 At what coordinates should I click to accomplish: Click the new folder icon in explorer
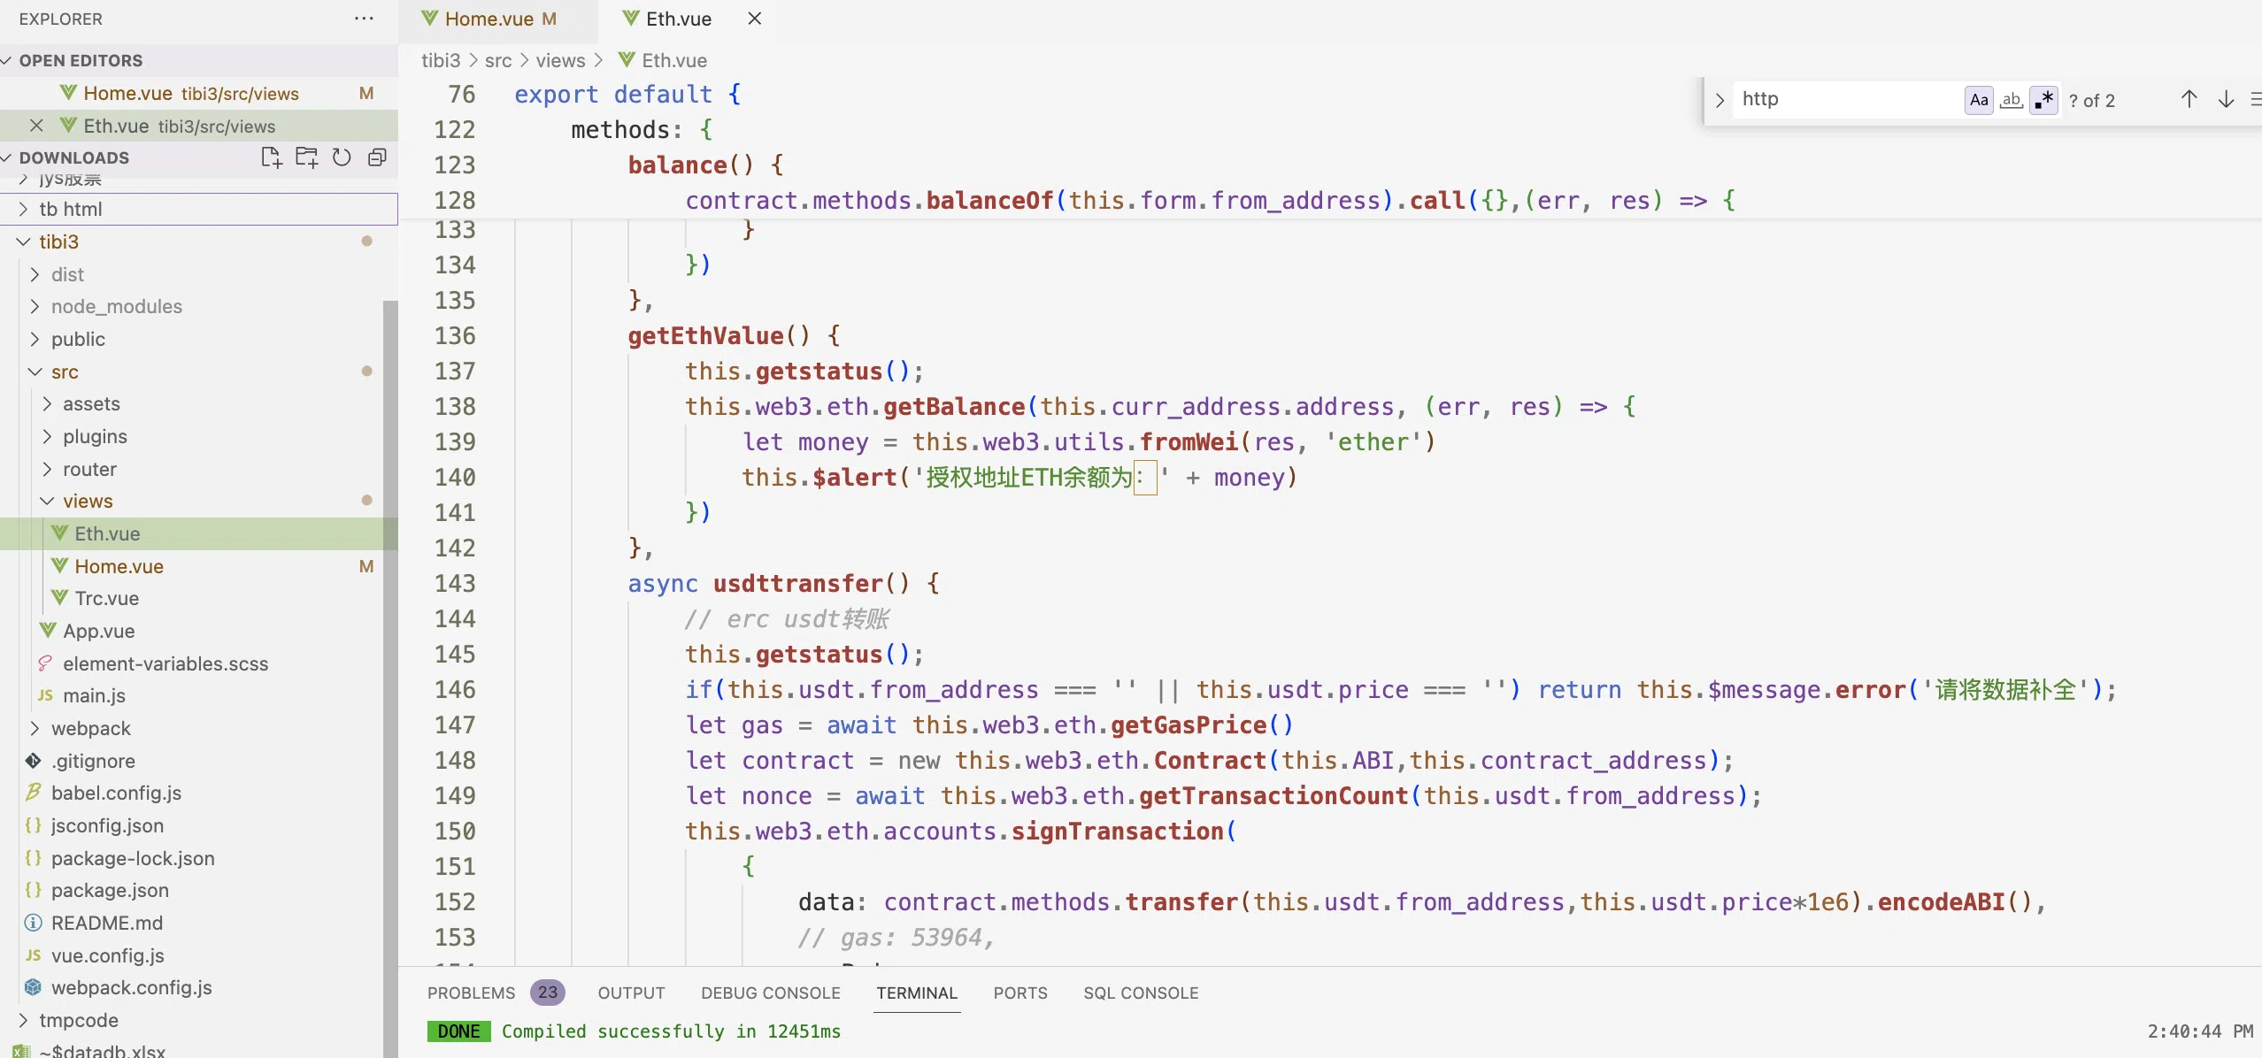click(303, 156)
